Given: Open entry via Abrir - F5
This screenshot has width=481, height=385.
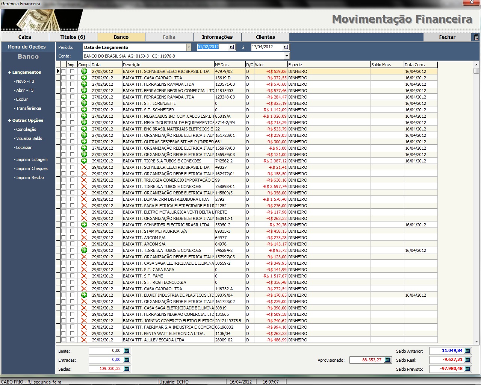Looking at the screenshot, I should (24, 90).
